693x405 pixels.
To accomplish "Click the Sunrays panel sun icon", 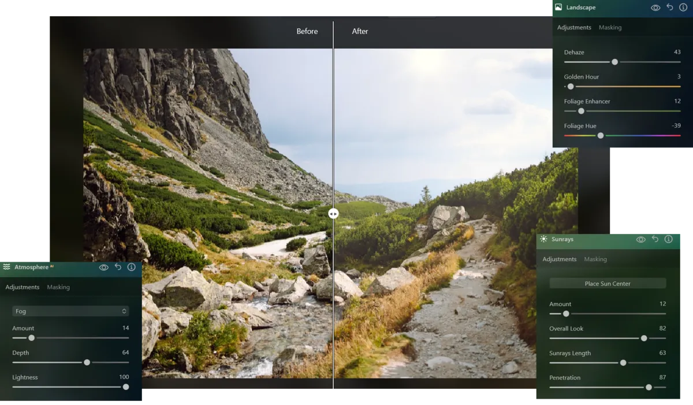I will pos(543,239).
